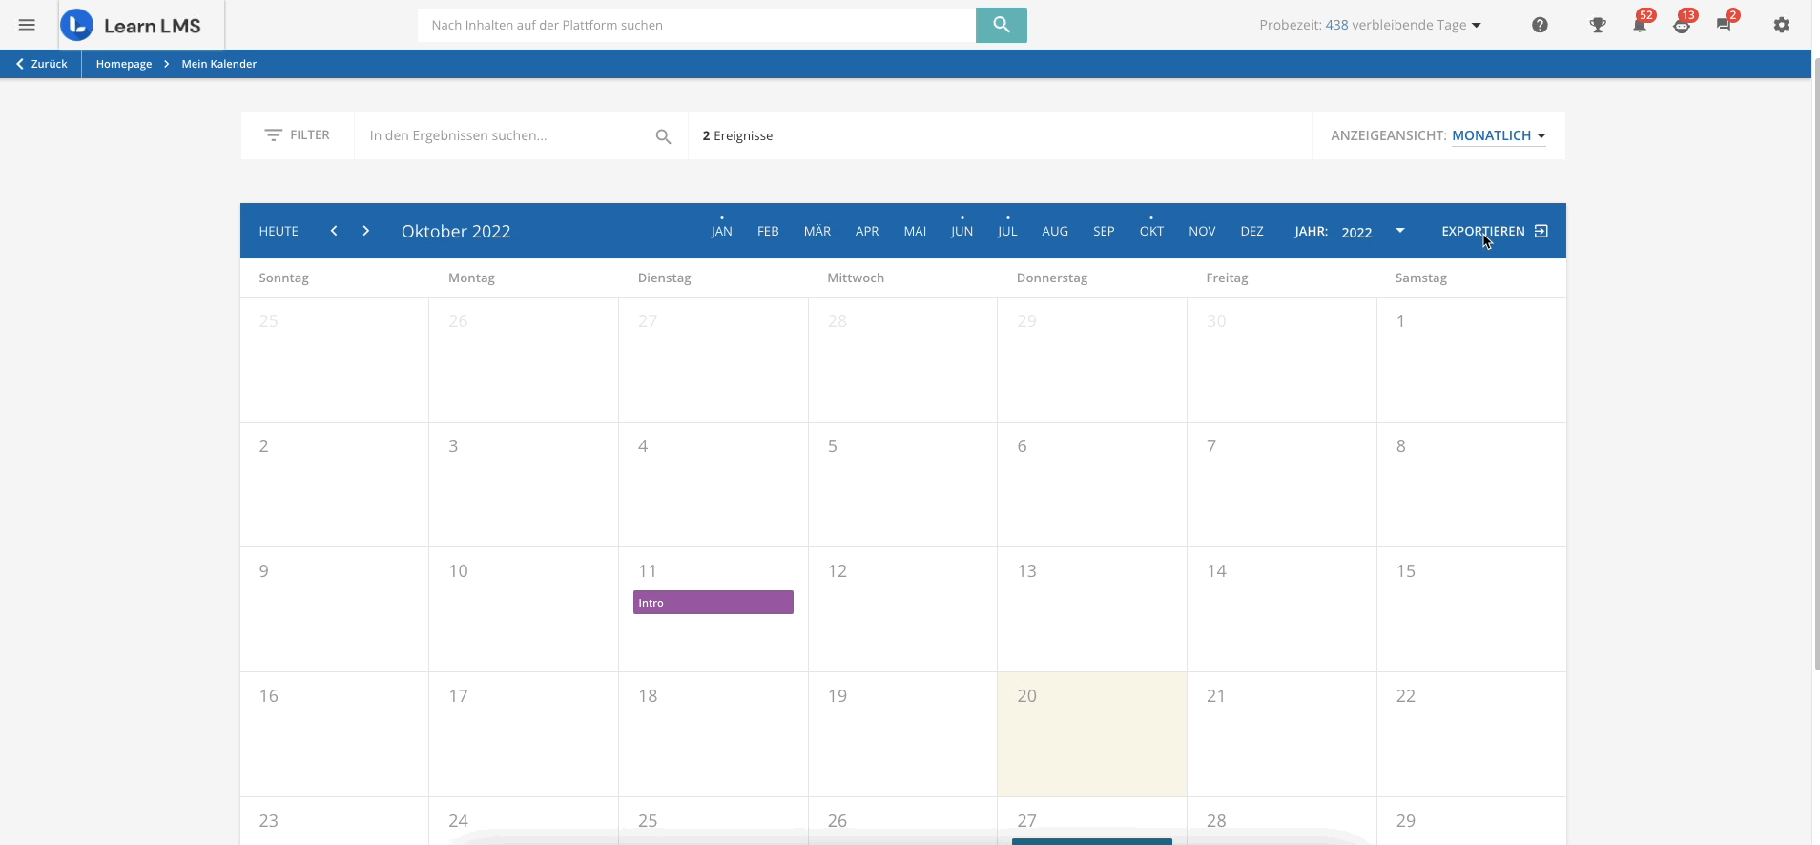
Task: Select the OKT month tab
Action: click(1151, 231)
